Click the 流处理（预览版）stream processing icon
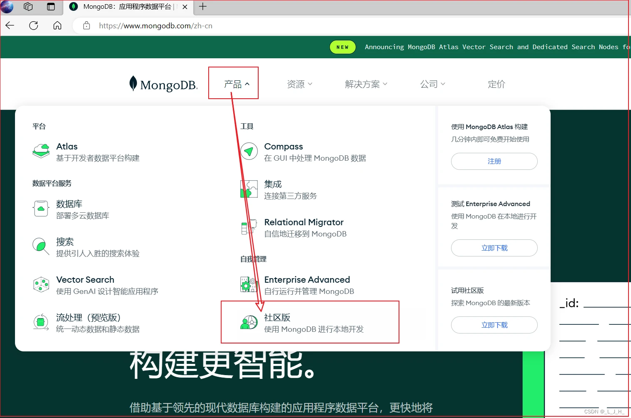 [41, 322]
